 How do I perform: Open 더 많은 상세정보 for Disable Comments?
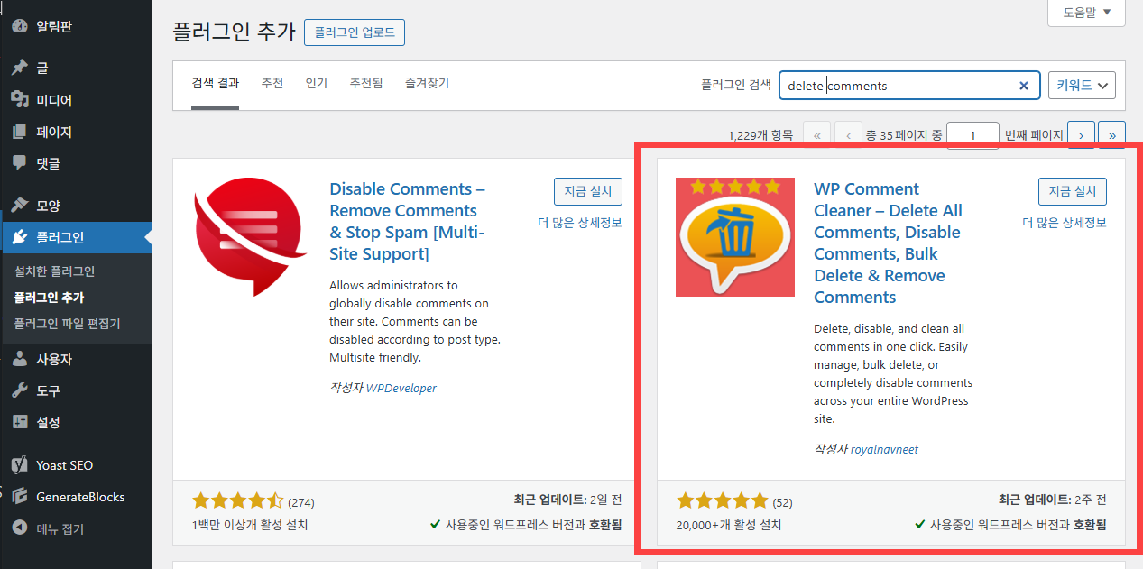click(580, 223)
